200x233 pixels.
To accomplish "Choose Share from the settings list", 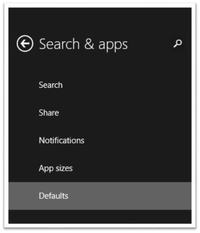I will tap(100, 113).
